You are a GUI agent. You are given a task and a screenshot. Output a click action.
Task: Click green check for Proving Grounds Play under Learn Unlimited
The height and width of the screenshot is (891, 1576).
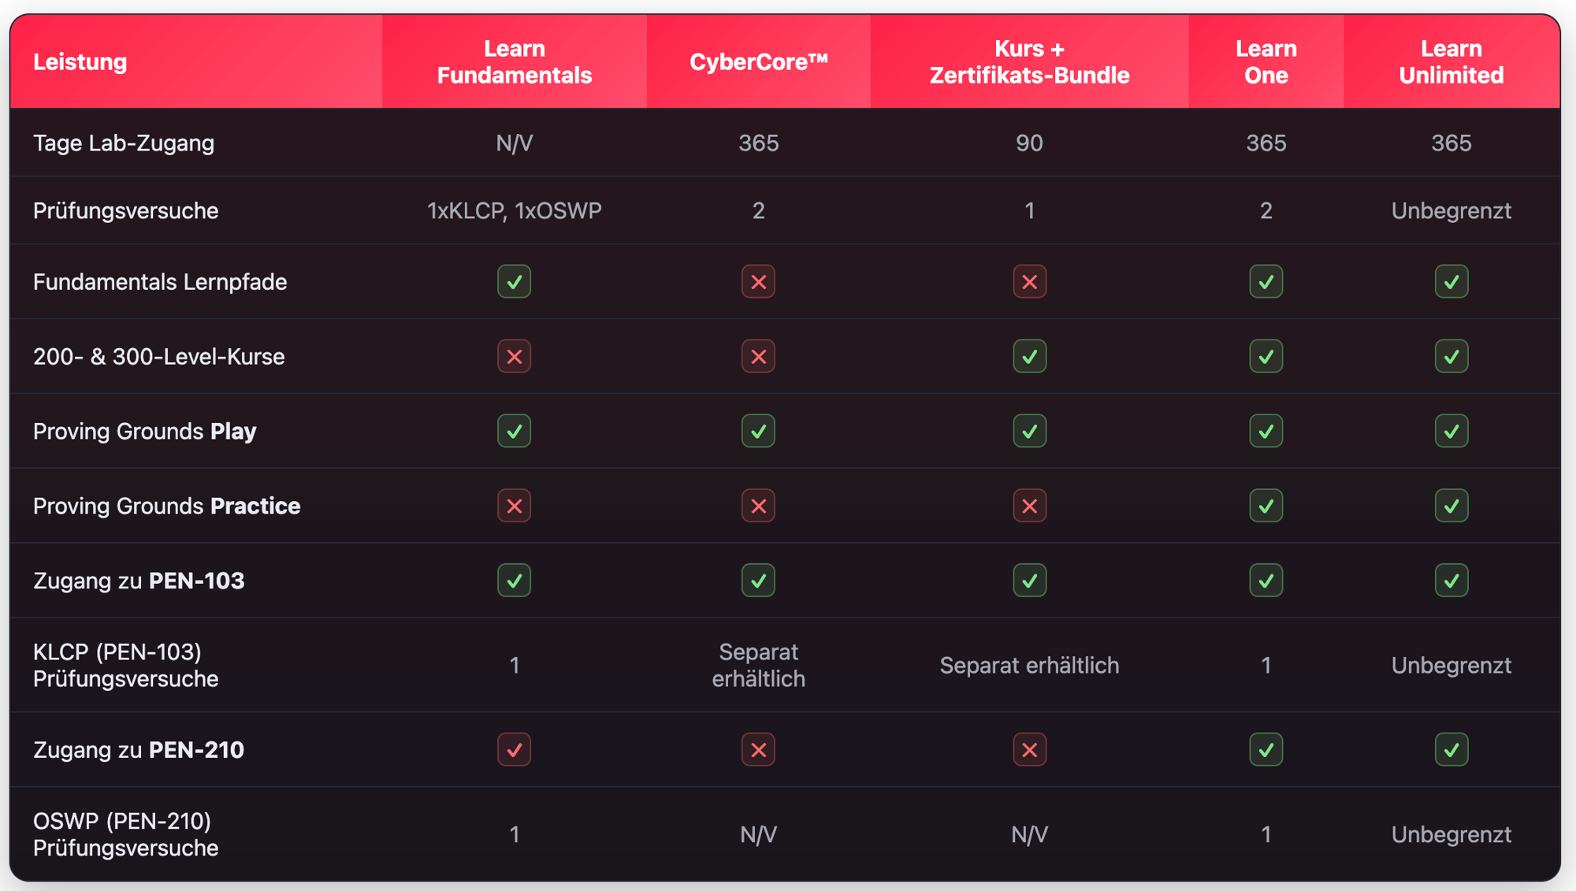[x=1451, y=431]
